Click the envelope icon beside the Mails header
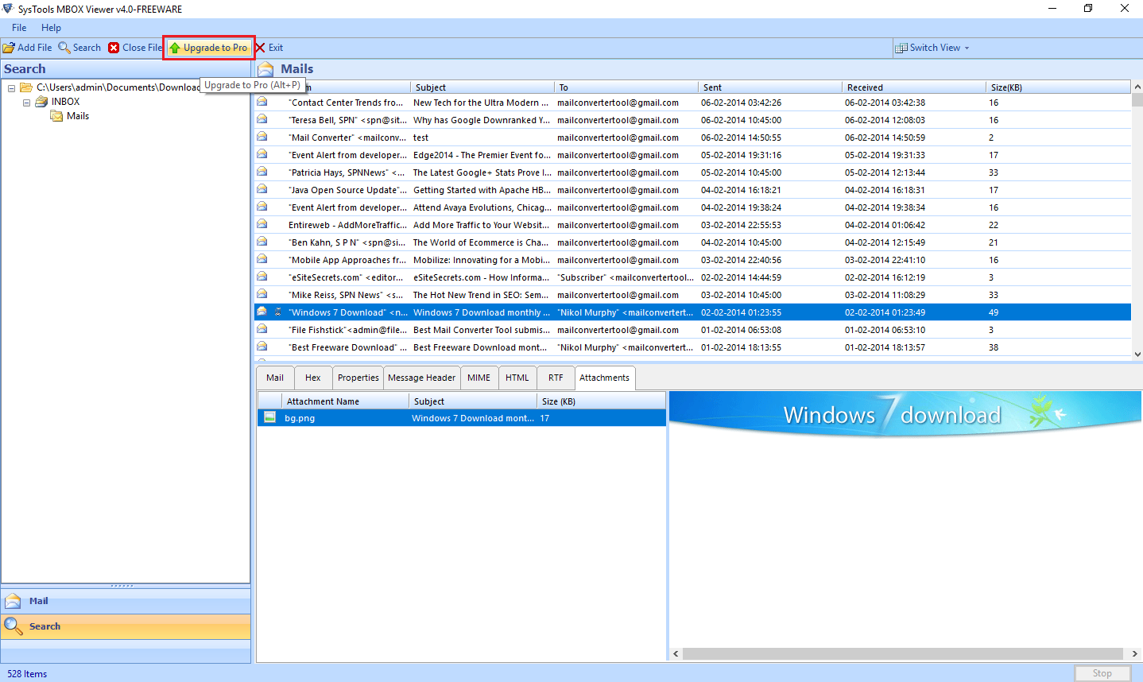 click(x=265, y=68)
